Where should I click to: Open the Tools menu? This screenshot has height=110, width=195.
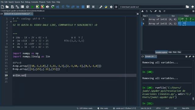(48, 2)
